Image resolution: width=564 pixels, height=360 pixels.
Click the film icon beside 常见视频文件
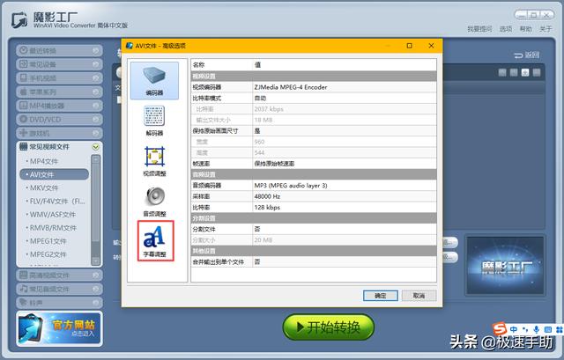tap(24, 147)
